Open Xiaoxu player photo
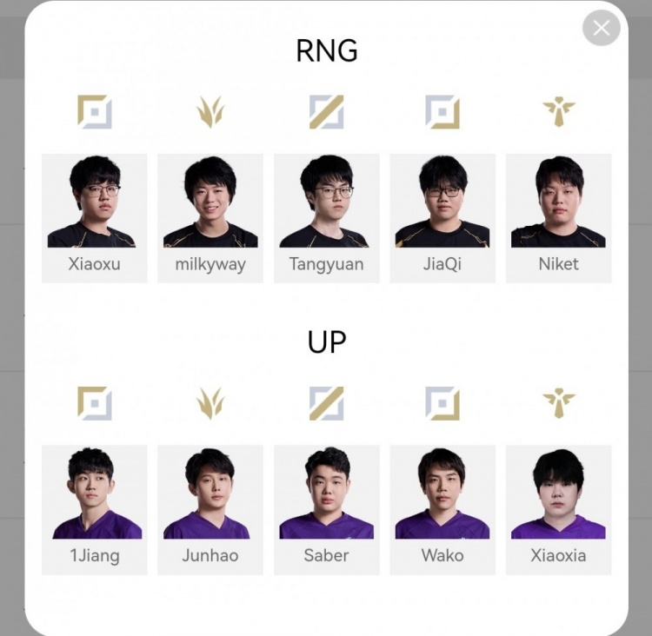This screenshot has width=652, height=636. 95,202
